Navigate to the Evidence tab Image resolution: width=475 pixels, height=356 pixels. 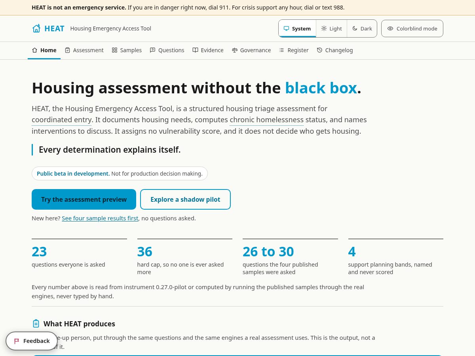pyautogui.click(x=208, y=50)
